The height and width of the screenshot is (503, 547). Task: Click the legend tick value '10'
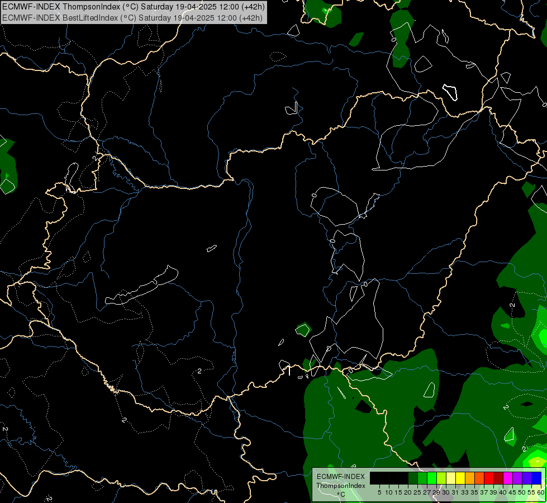(389, 492)
